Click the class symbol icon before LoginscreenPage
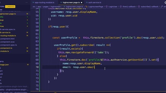The height and width of the screenshot is (93, 166). coord(86,6)
